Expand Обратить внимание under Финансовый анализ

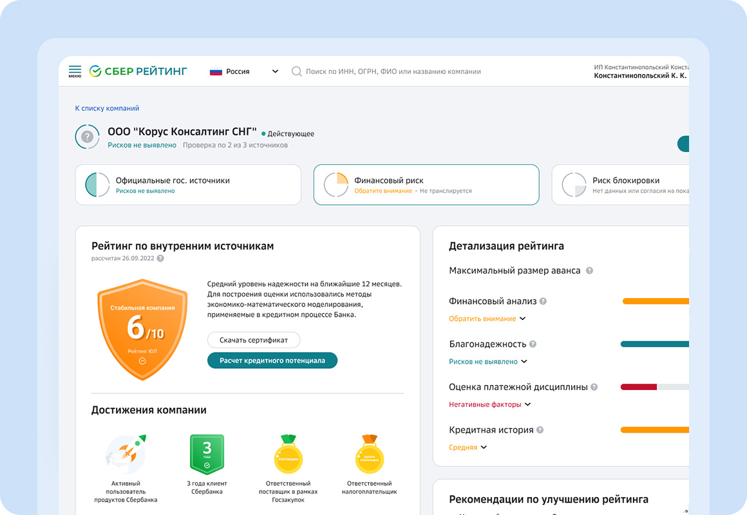click(487, 319)
